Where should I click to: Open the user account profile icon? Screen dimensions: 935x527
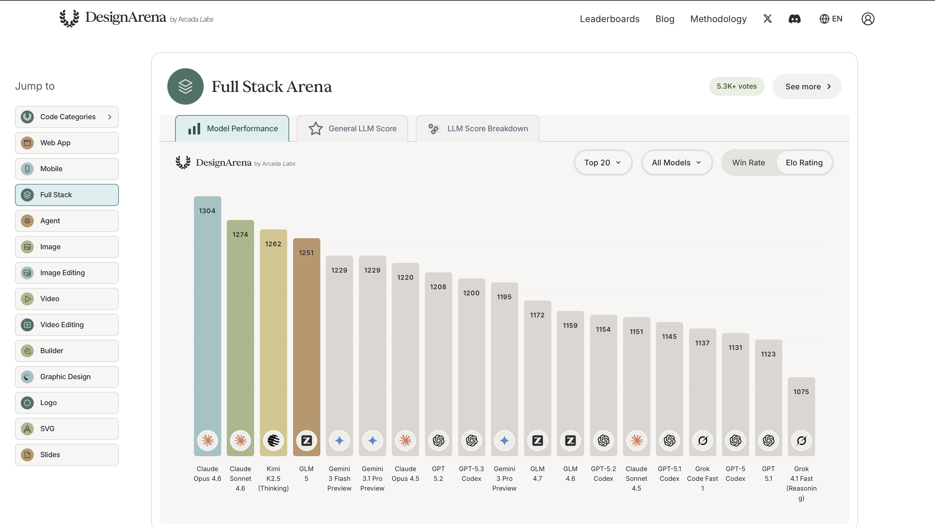click(x=867, y=19)
